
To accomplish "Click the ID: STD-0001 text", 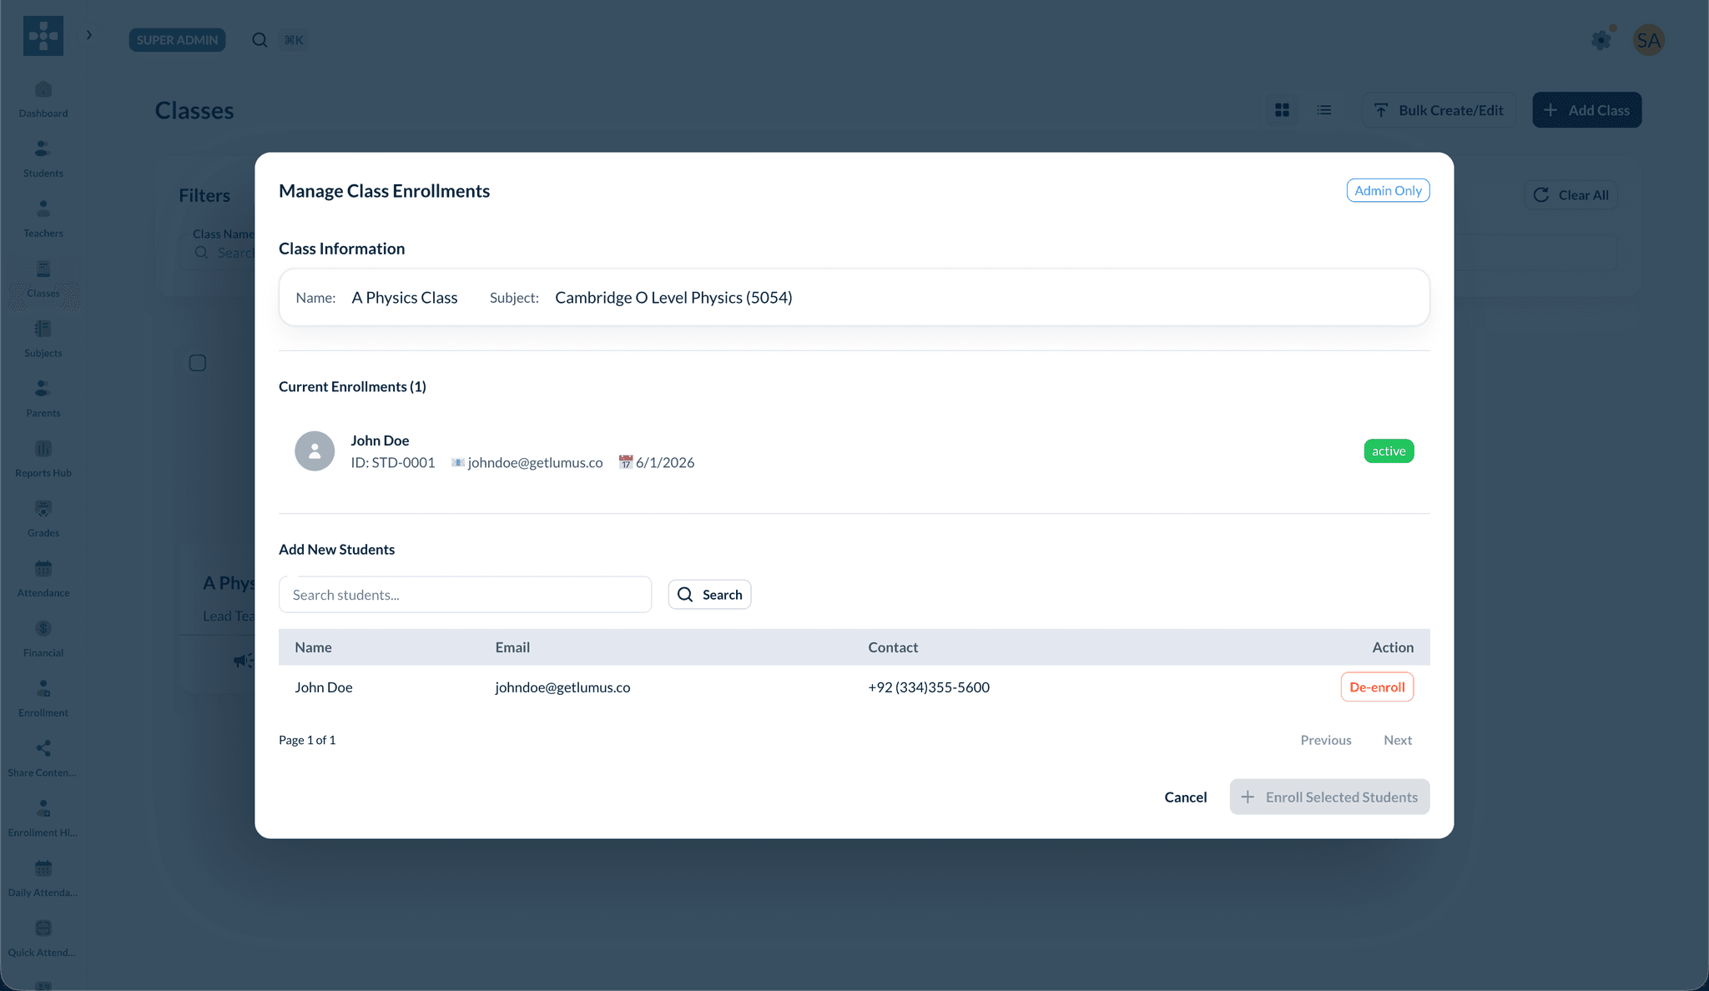I will pyautogui.click(x=393, y=462).
